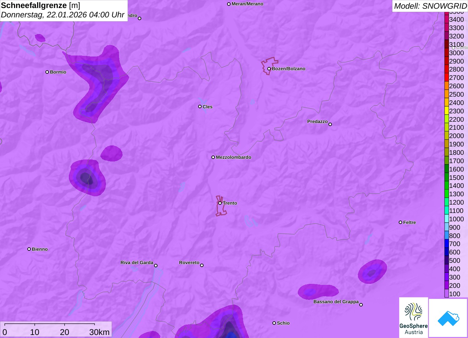Select the Trento city marker dot

click(220, 203)
